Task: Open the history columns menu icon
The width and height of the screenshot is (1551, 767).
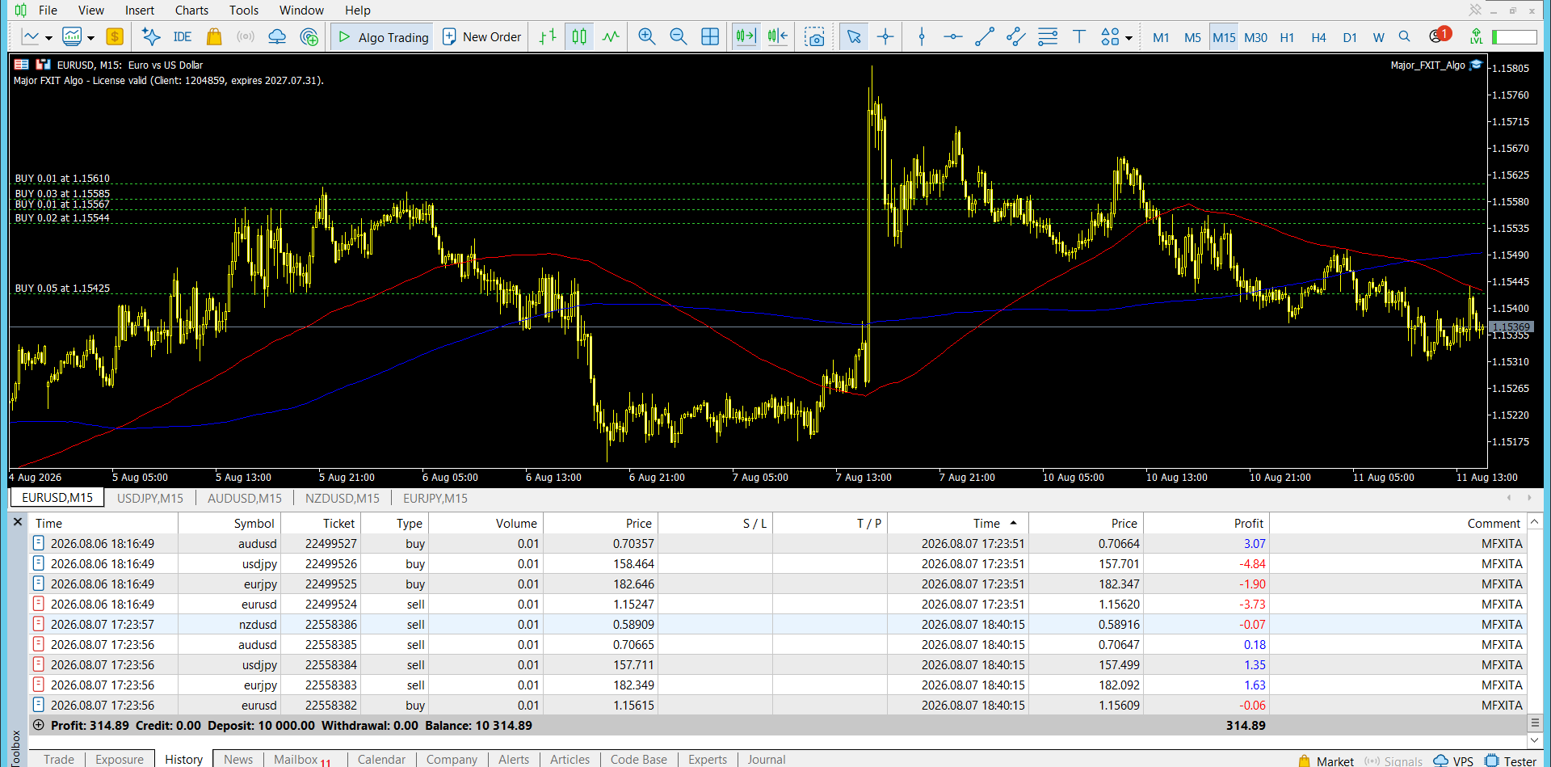Action: [1535, 723]
